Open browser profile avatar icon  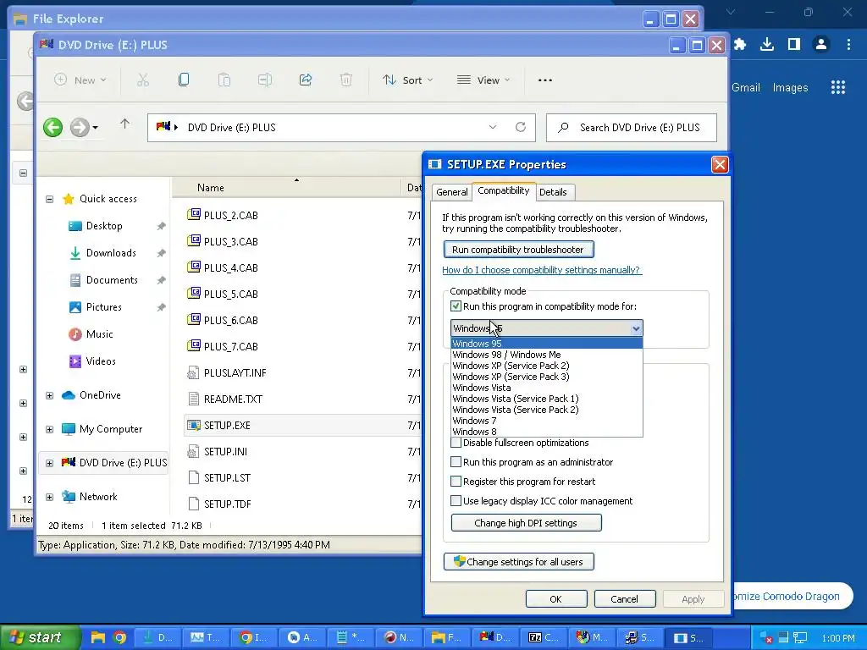pos(821,44)
